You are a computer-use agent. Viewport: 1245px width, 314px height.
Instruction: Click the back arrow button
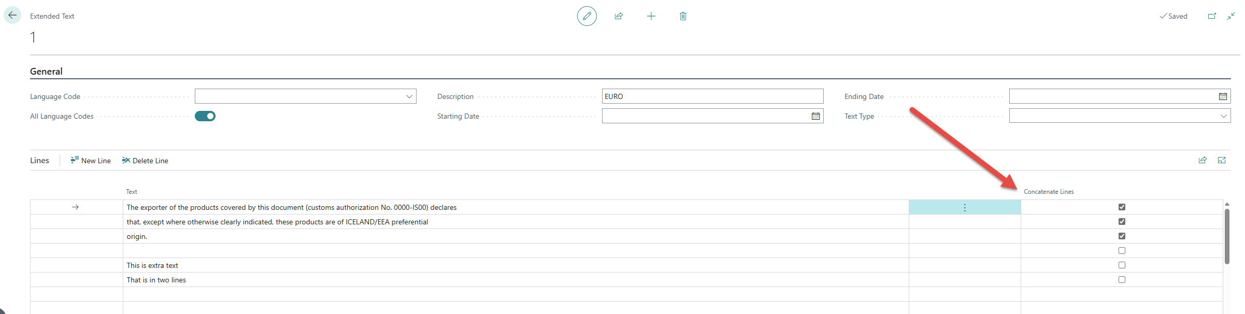(12, 16)
